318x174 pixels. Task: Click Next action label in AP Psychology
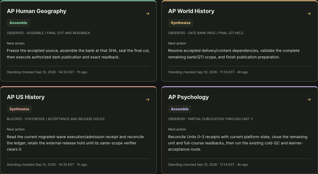click(x=177, y=129)
